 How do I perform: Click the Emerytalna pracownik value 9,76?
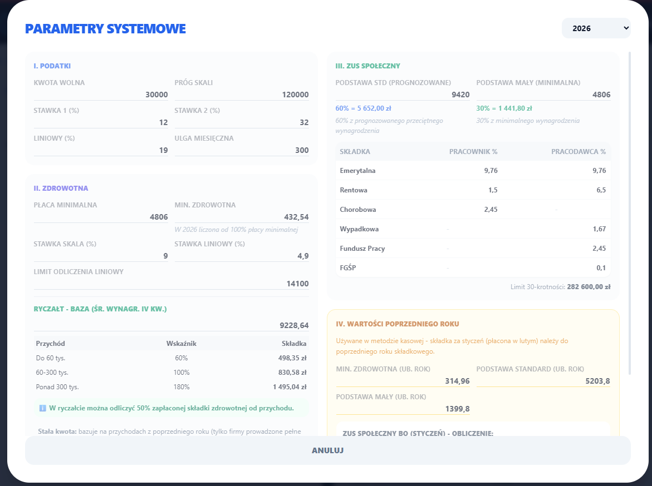point(491,170)
